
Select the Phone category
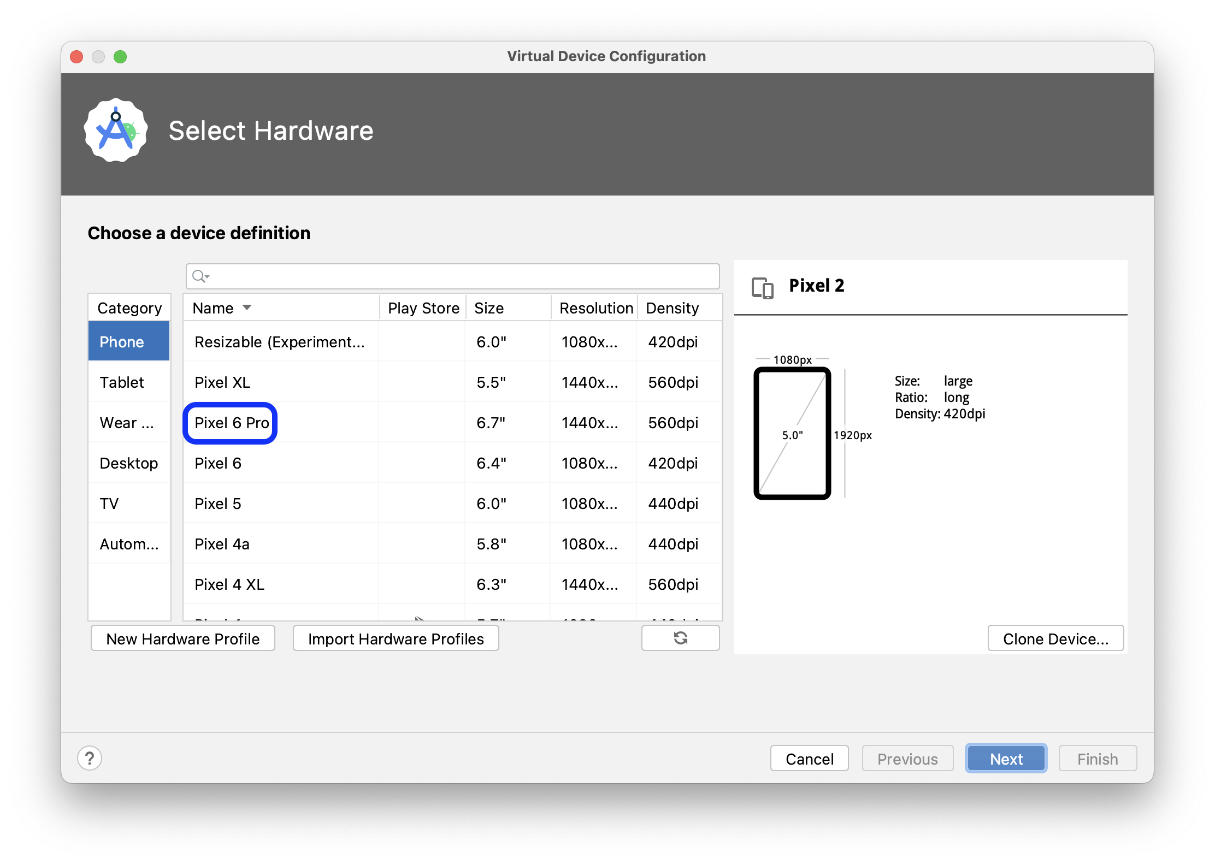click(x=129, y=341)
